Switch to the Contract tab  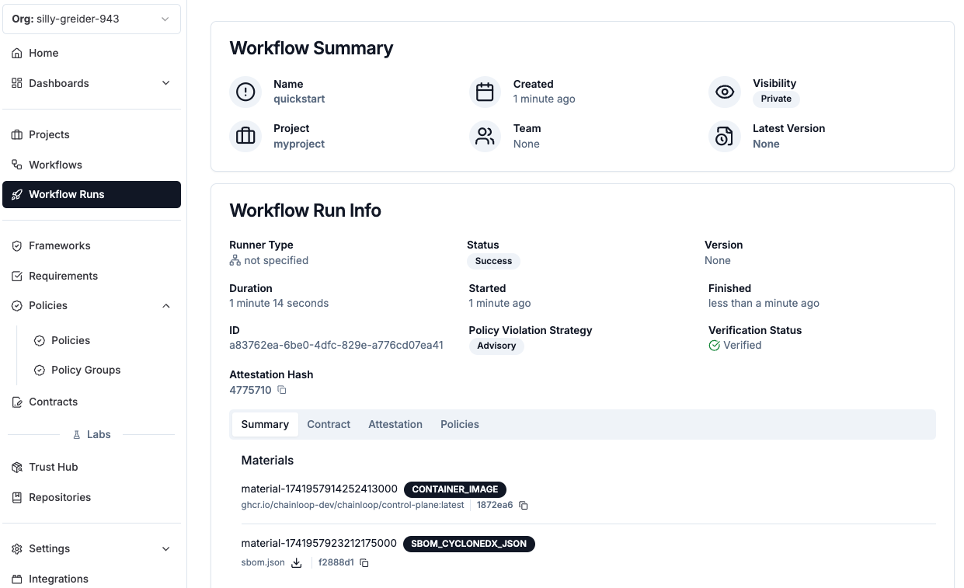[329, 424]
